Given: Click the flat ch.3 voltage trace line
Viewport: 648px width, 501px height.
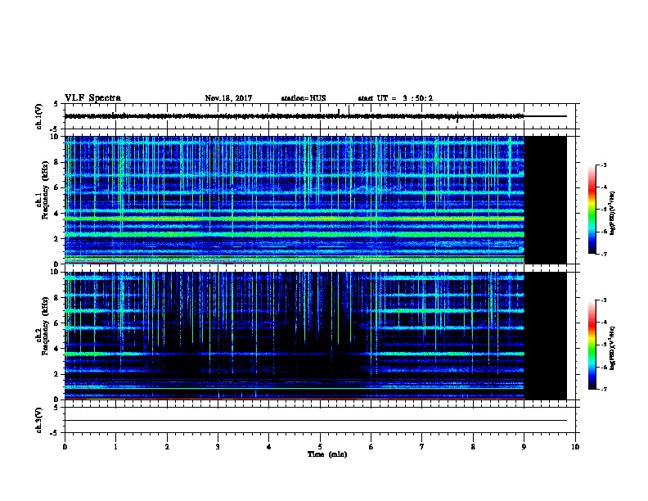Looking at the screenshot, I should click(316, 421).
